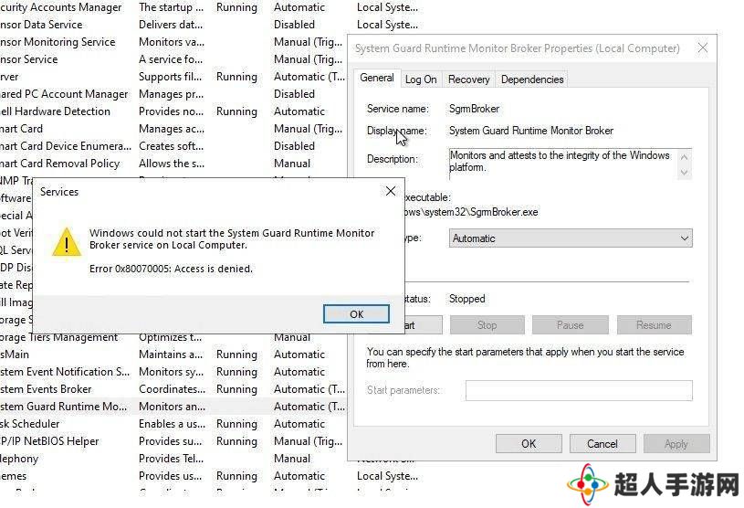Viewport: 744px width, 508px height.
Task: Click Cancel in the Properties dialog
Action: [x=603, y=444]
